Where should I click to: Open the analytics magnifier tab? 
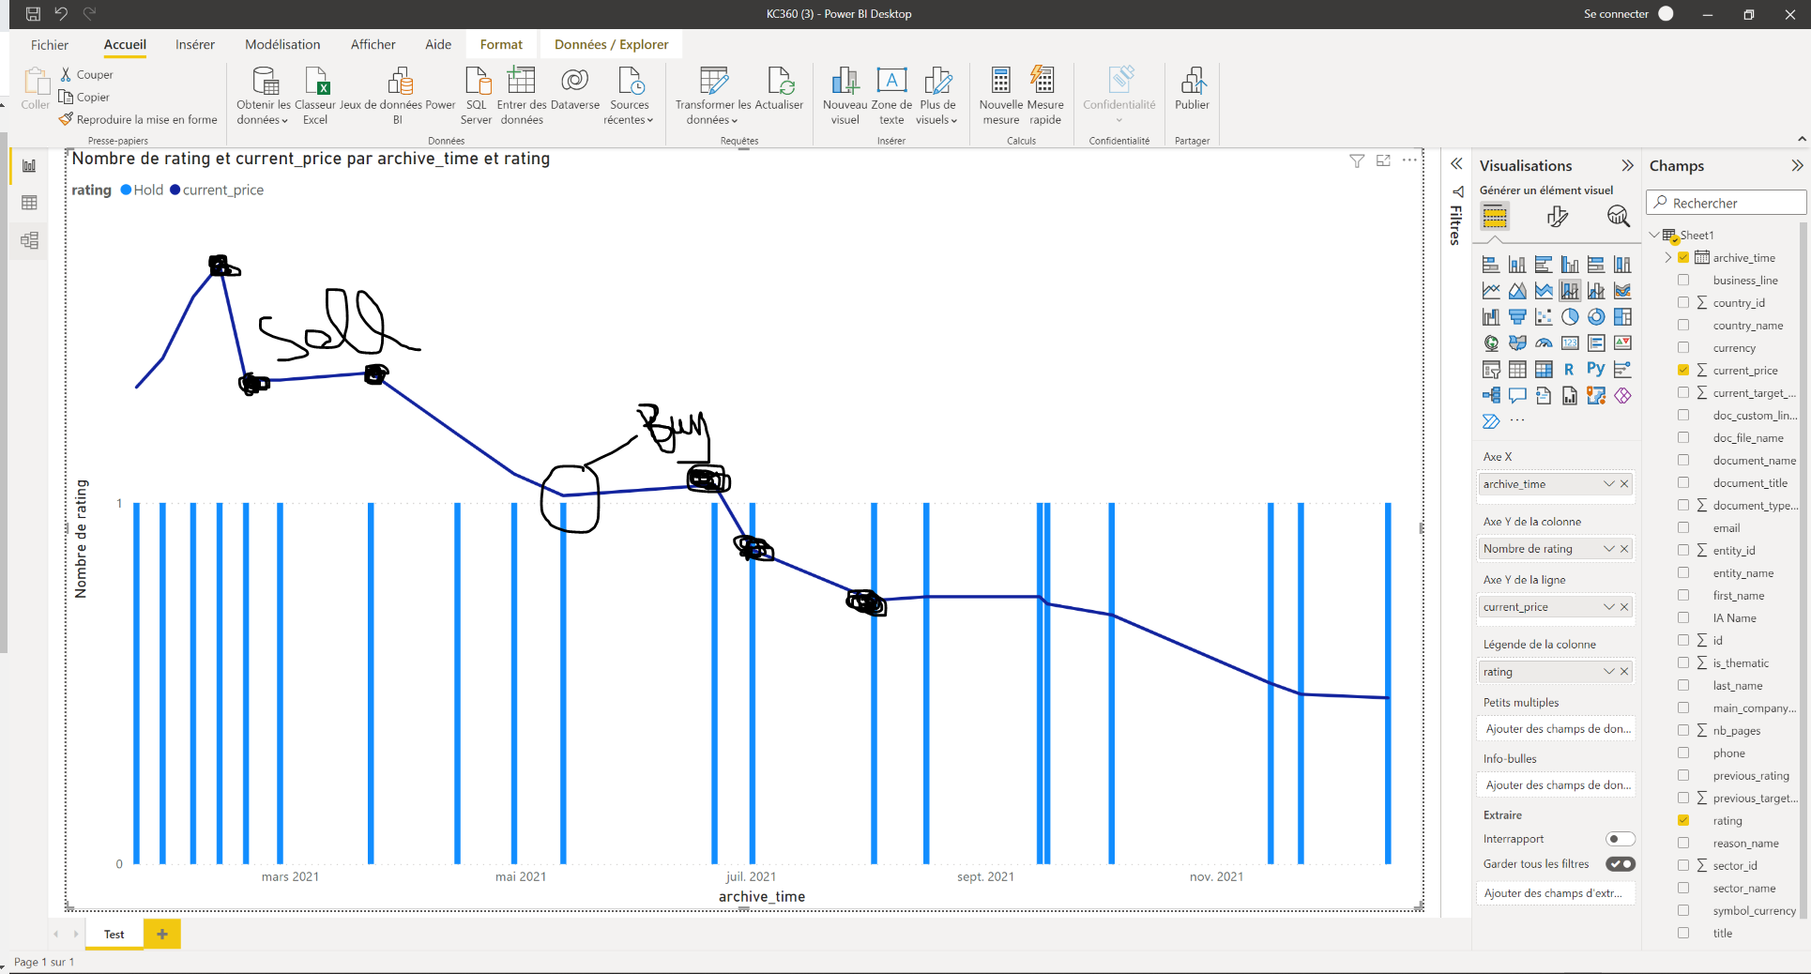(x=1618, y=217)
